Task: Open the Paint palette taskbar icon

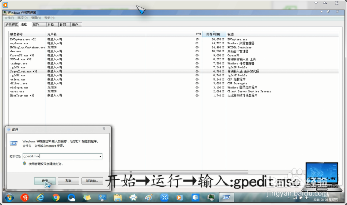Action: coord(149,197)
